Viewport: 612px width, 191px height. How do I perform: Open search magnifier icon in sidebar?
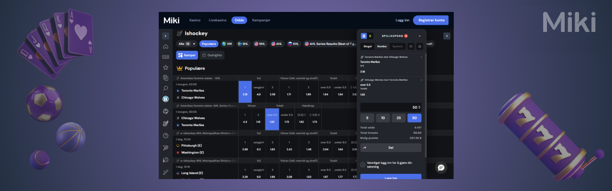[165, 88]
